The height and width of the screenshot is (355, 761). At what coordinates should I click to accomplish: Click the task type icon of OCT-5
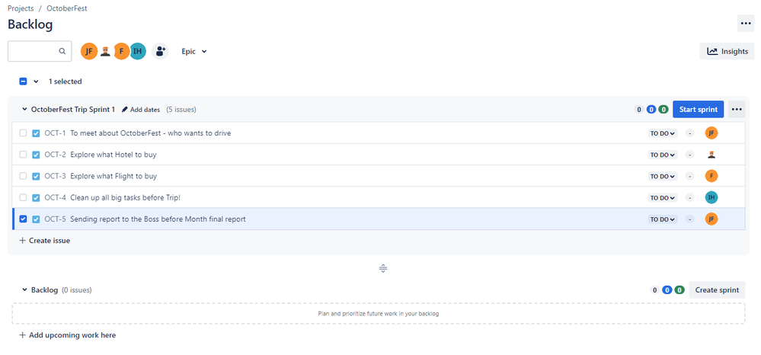pos(36,219)
